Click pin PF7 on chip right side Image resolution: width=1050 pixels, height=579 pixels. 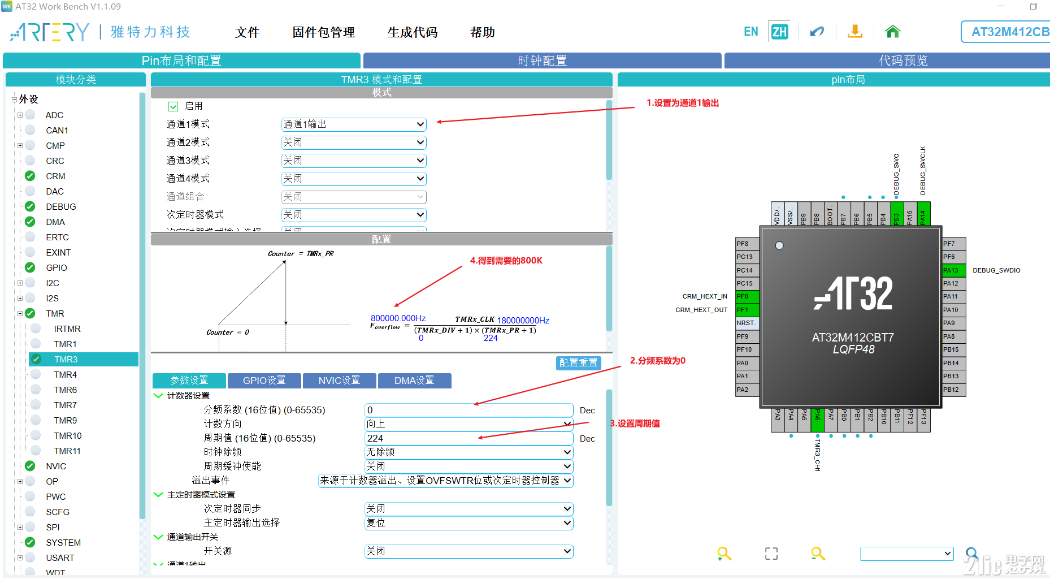[954, 244]
